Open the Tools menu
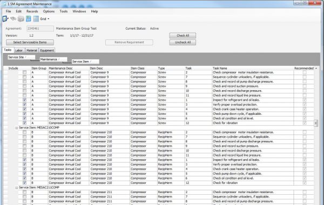Screen dimensions: 324x205 click(x=63, y=11)
